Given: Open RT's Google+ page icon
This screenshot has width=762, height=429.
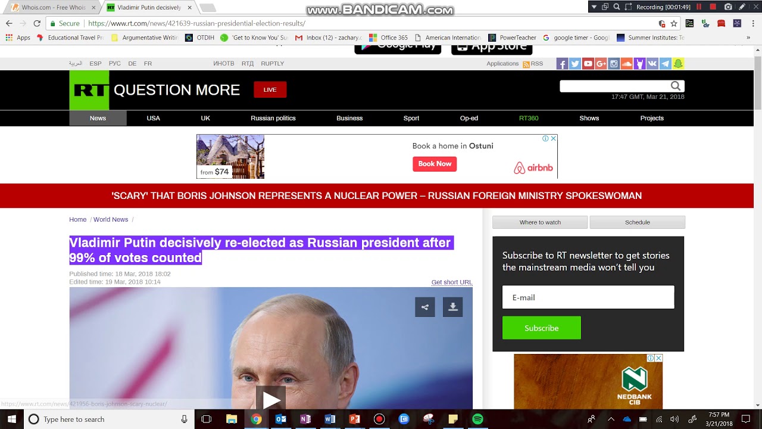Looking at the screenshot, I should tap(601, 64).
